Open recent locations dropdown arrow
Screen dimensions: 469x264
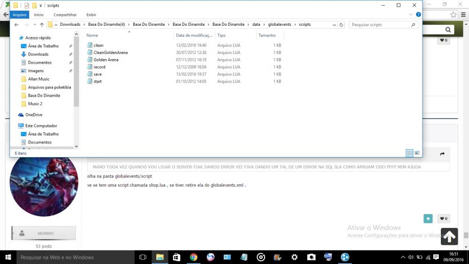click(35, 25)
